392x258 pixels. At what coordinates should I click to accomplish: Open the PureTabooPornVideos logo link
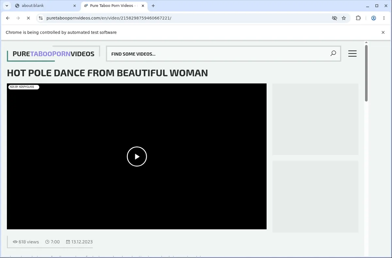point(53,54)
